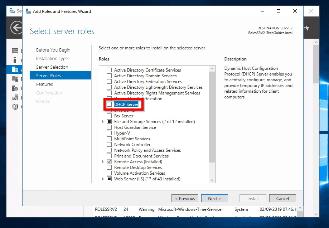The width and height of the screenshot is (329, 228).
Task: Click the Previous button
Action: pyautogui.click(x=185, y=198)
